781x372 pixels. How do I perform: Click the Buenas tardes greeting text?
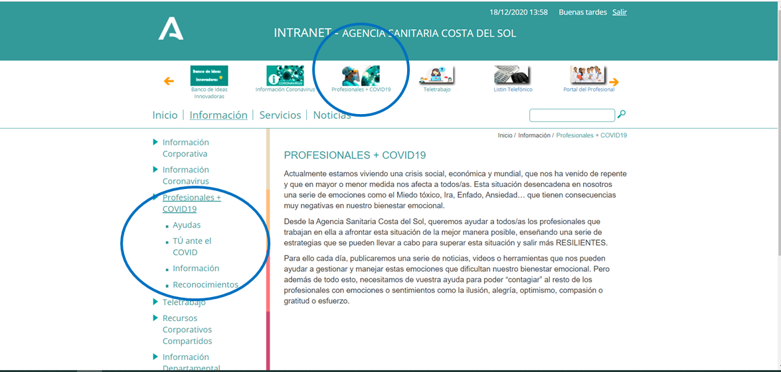click(583, 12)
